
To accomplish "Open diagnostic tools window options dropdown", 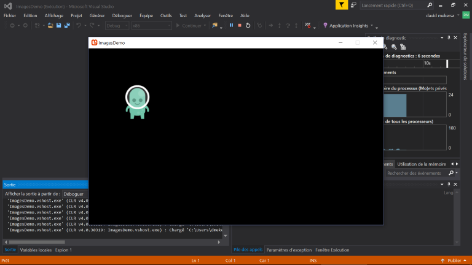I will [442, 38].
